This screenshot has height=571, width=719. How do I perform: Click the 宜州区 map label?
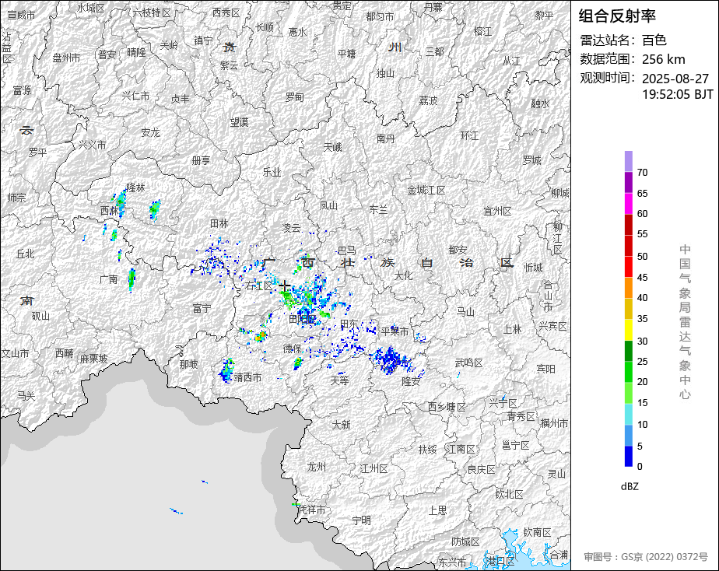(497, 212)
